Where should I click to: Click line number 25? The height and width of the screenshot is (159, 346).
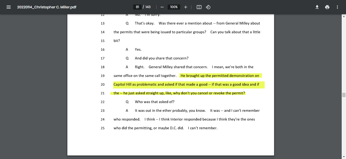(x=103, y=128)
